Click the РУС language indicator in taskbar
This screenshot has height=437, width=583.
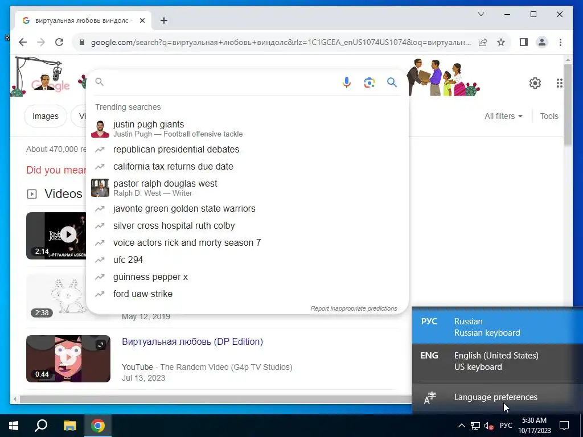tap(506, 426)
